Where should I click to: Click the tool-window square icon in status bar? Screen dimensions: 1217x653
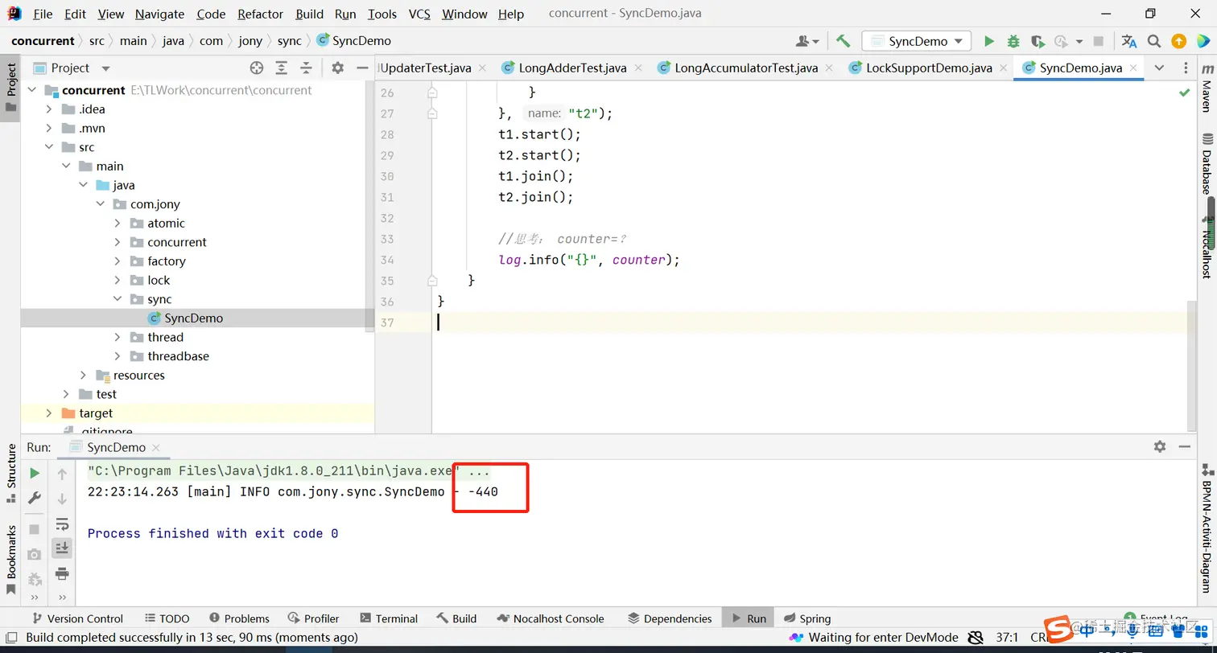(11, 638)
